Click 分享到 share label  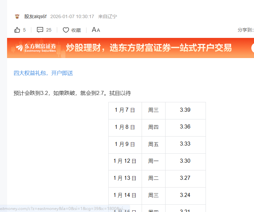click(x=245, y=30)
